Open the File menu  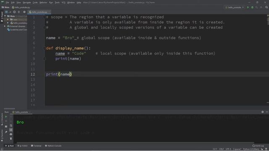(8, 3)
